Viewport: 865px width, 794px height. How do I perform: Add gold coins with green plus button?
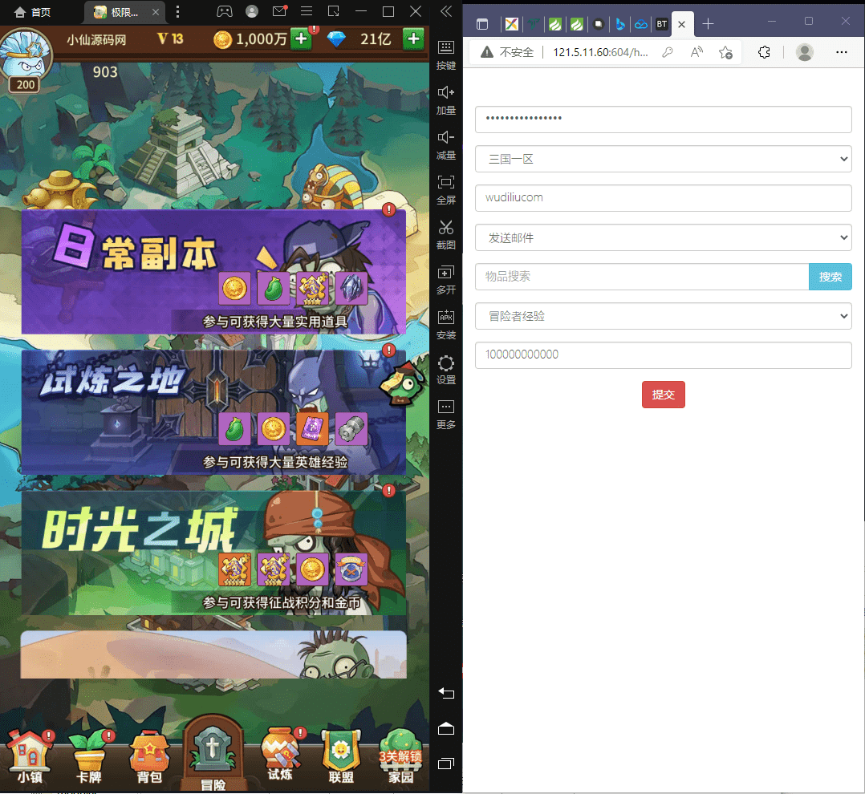coord(301,39)
